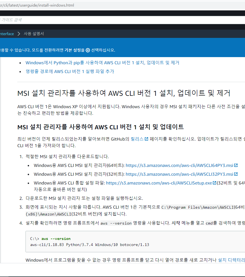The image size is (245, 277).
Task: Download the AWSCLI64PY3.msi installer link
Action: tap(179, 165)
